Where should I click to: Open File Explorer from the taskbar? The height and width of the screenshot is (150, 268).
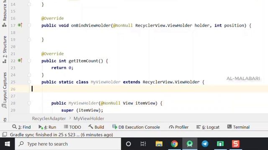(159, 144)
